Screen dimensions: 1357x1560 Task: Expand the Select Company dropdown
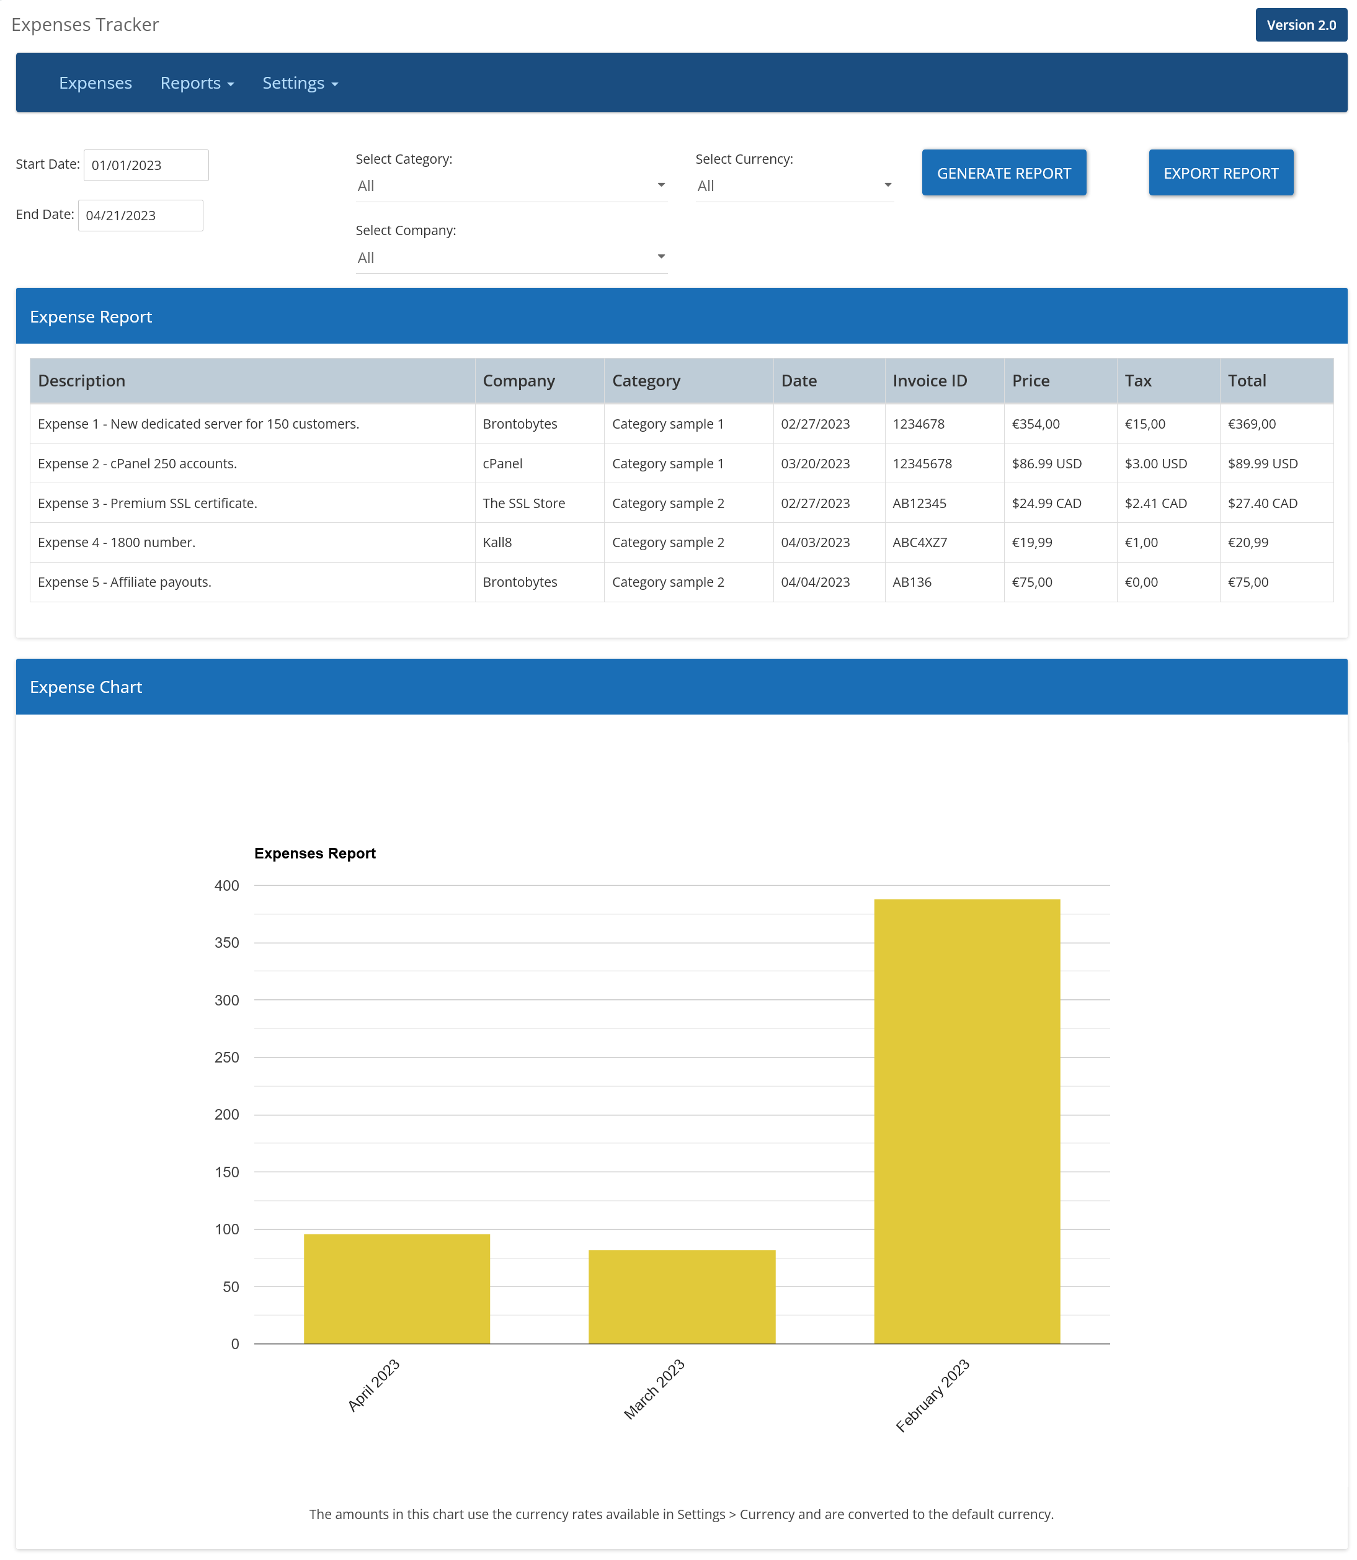[x=510, y=257]
